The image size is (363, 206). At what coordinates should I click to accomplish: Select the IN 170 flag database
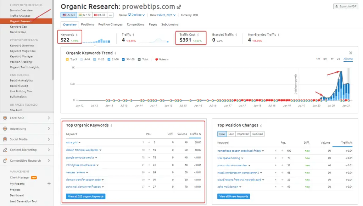84,15
